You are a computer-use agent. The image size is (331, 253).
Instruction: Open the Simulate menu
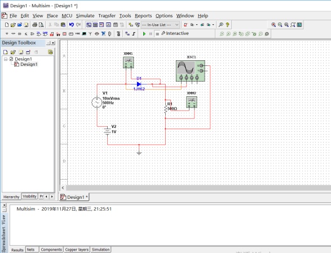coord(85,16)
